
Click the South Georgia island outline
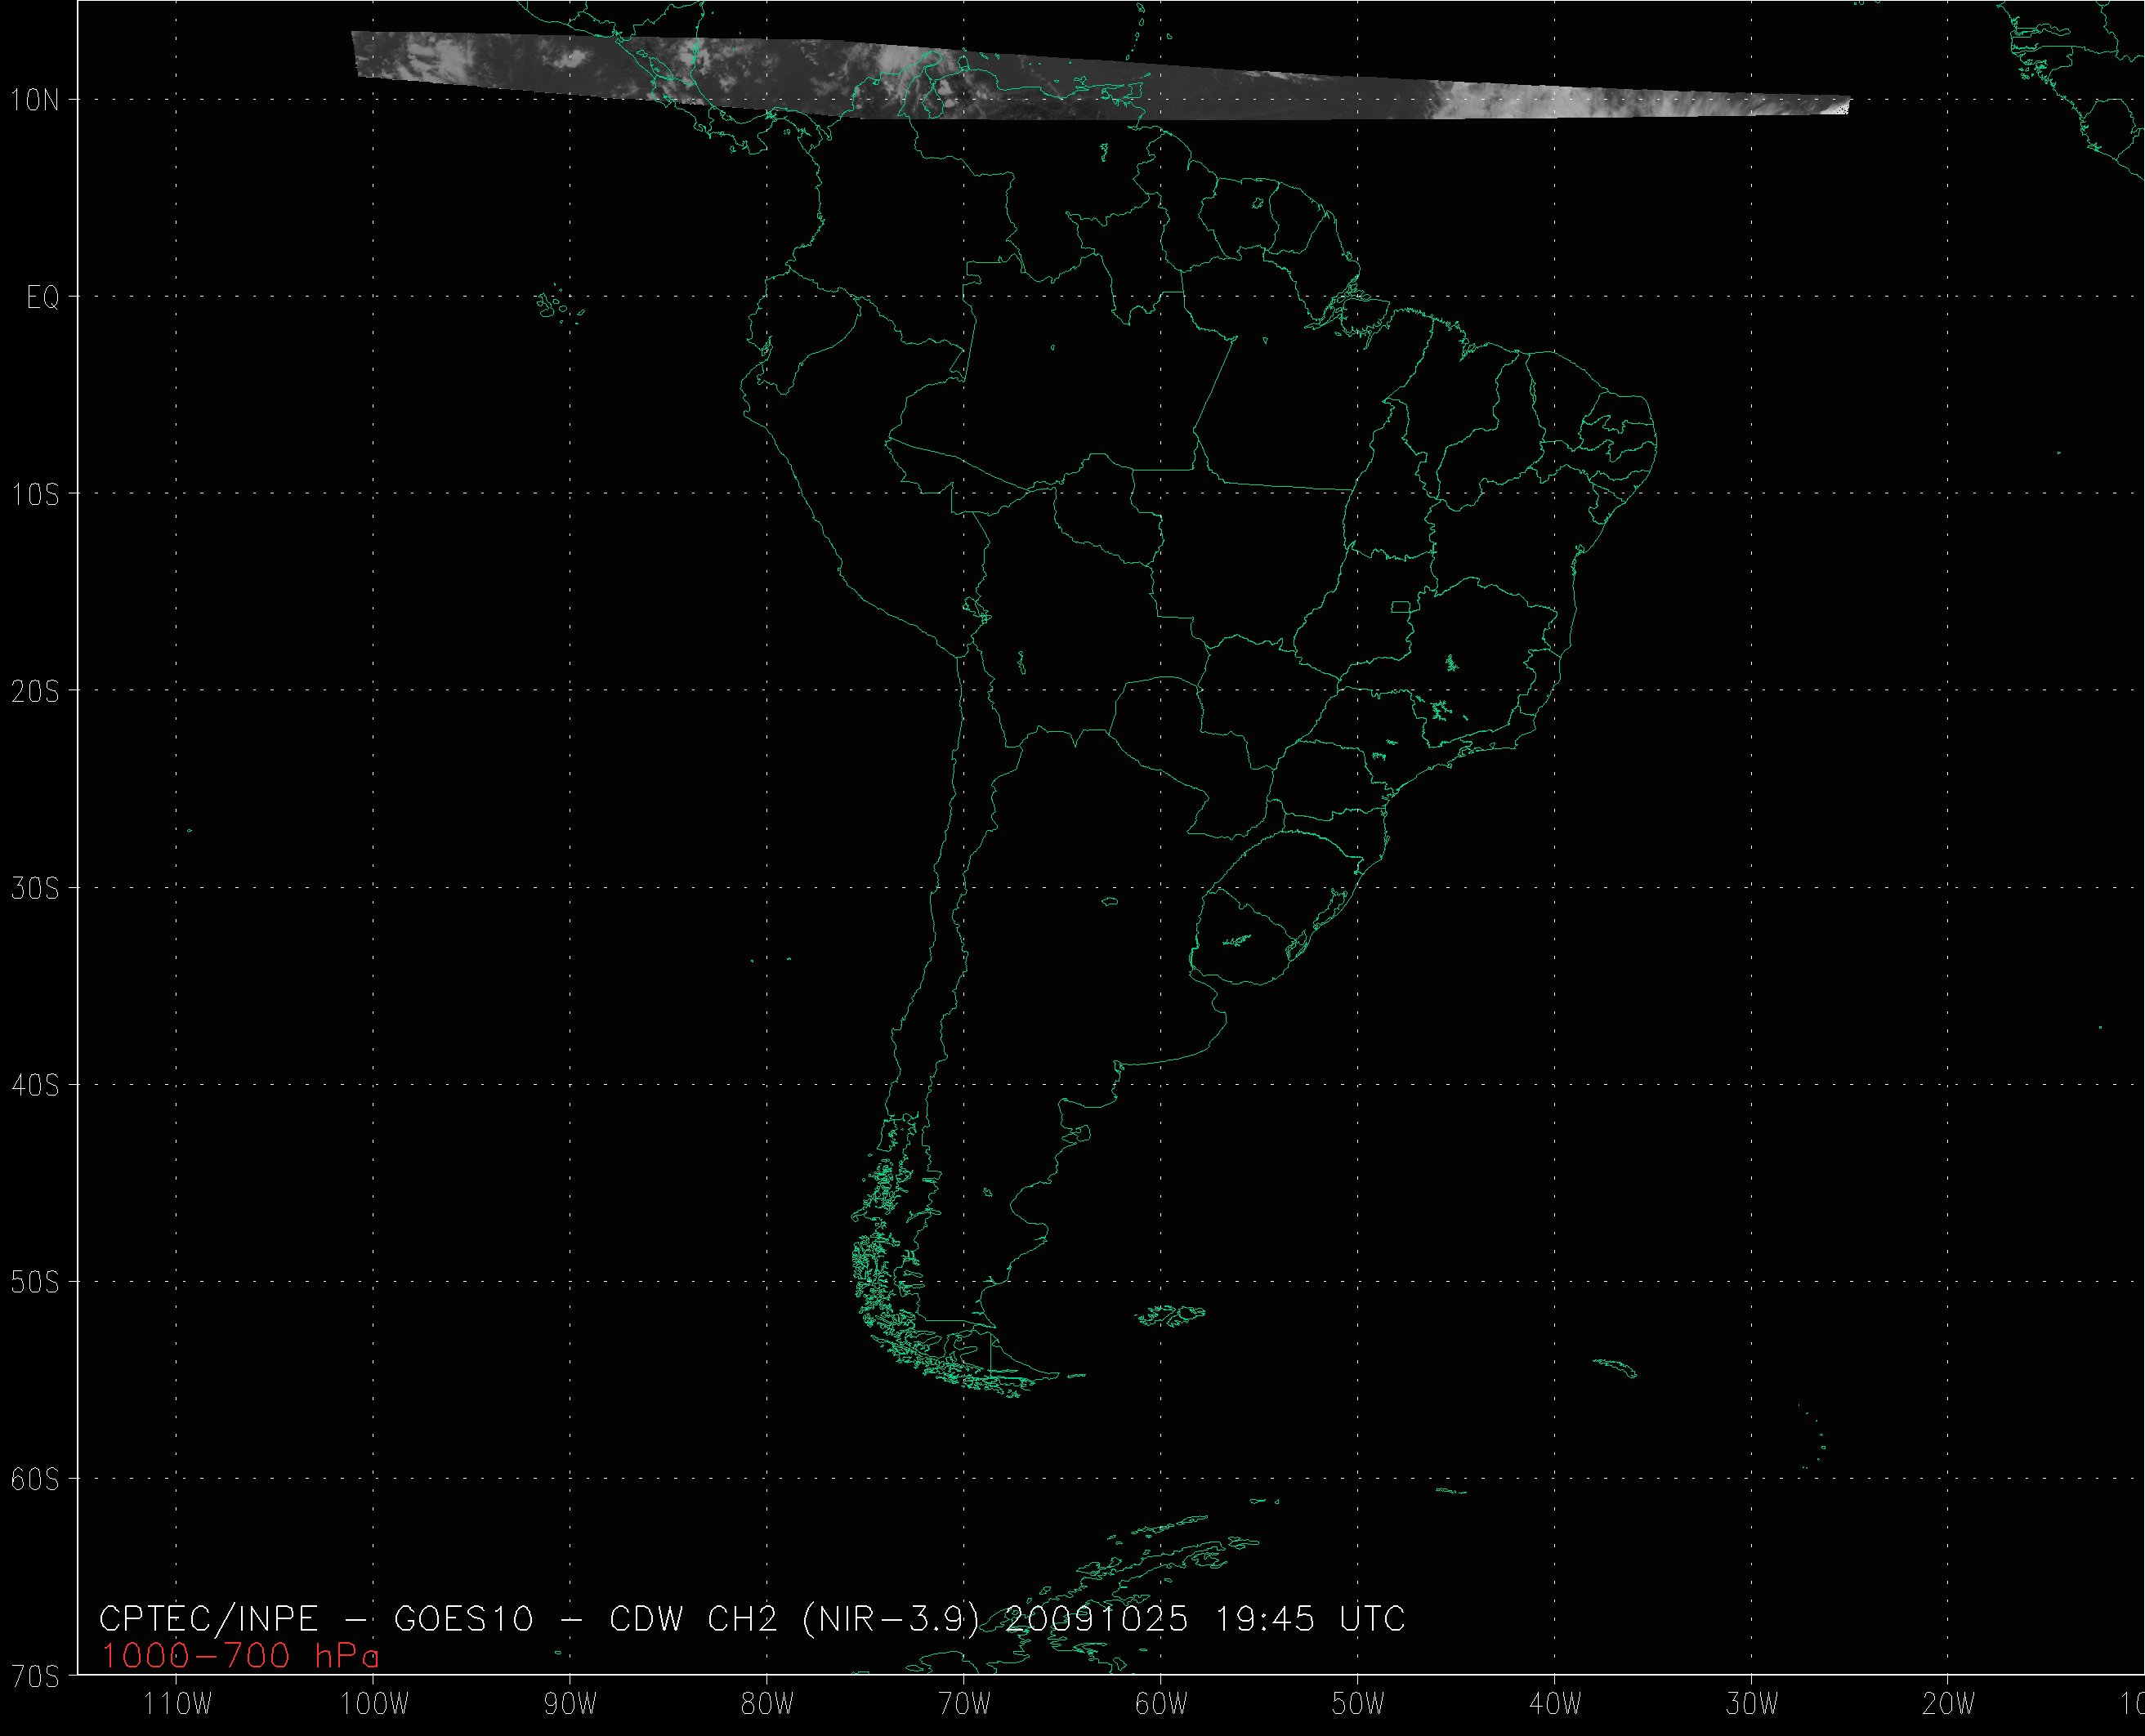click(x=1616, y=1367)
